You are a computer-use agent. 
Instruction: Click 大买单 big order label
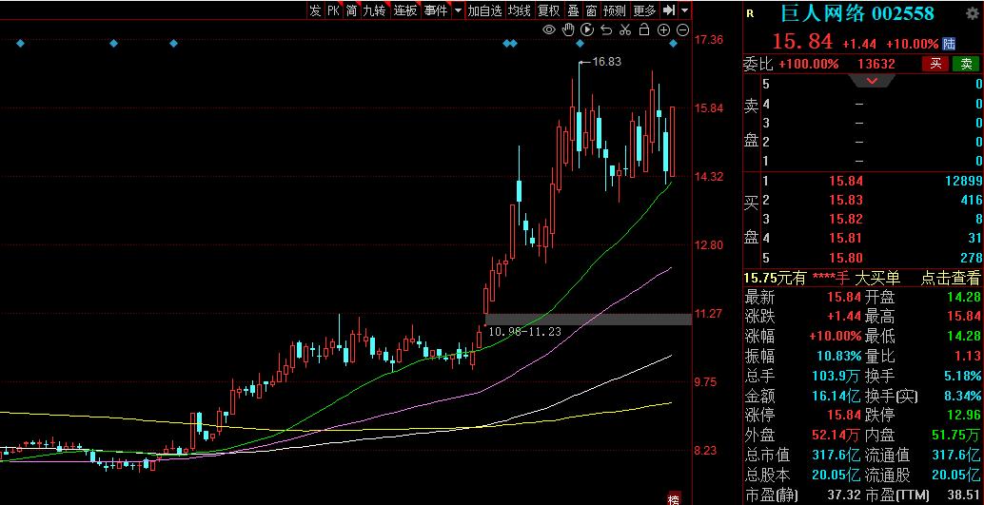[877, 278]
